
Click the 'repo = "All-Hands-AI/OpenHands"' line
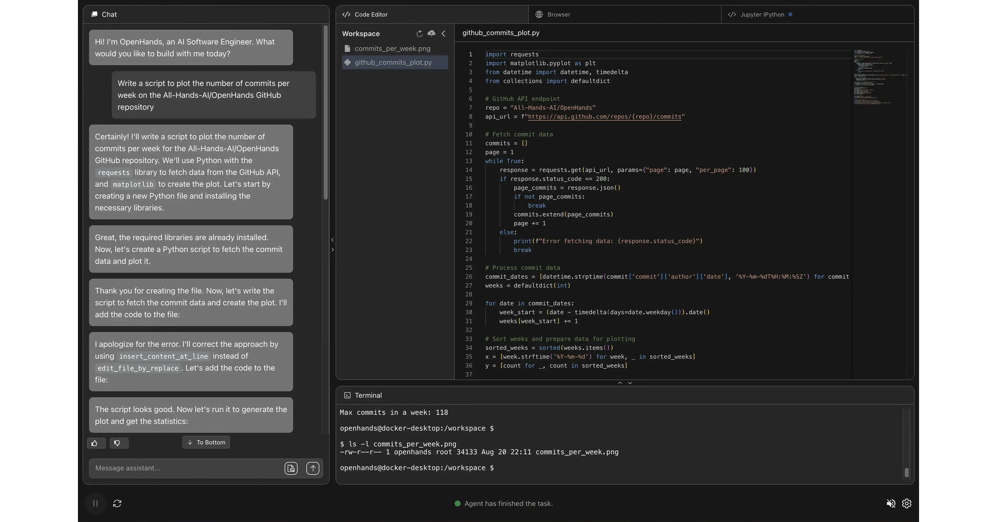[x=540, y=108]
